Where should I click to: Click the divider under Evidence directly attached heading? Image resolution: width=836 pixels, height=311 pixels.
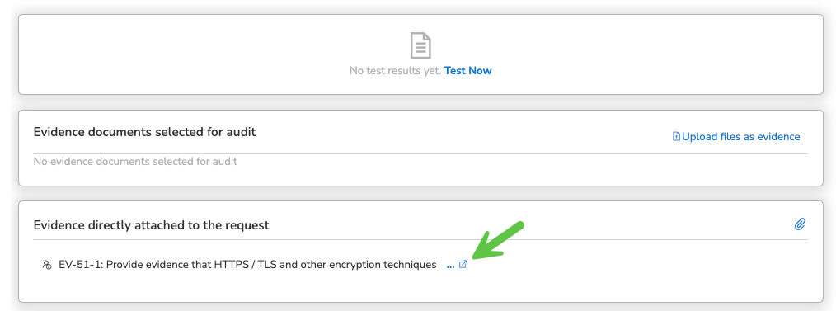click(420, 239)
